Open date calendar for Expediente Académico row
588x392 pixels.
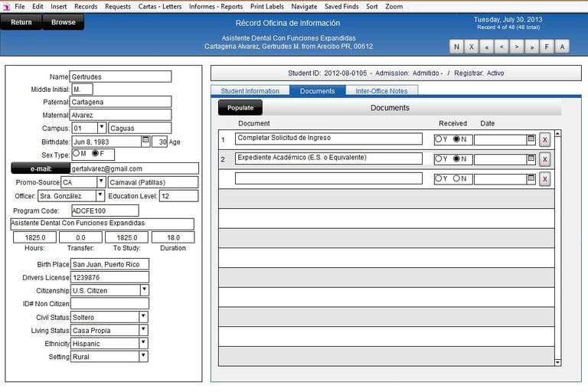[x=531, y=158]
